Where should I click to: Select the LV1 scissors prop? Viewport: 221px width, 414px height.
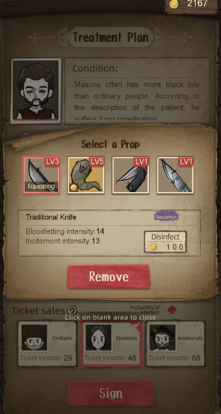click(175, 175)
